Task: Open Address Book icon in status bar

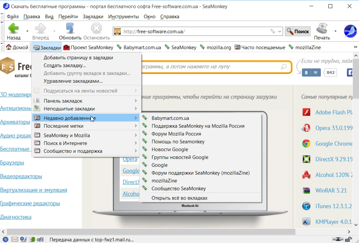Action: (32, 239)
